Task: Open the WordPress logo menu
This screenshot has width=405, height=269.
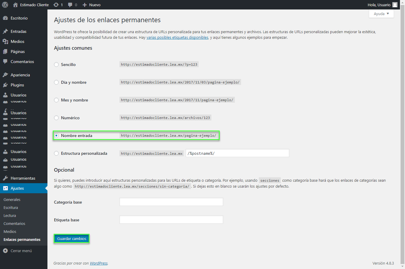Action: point(5,5)
